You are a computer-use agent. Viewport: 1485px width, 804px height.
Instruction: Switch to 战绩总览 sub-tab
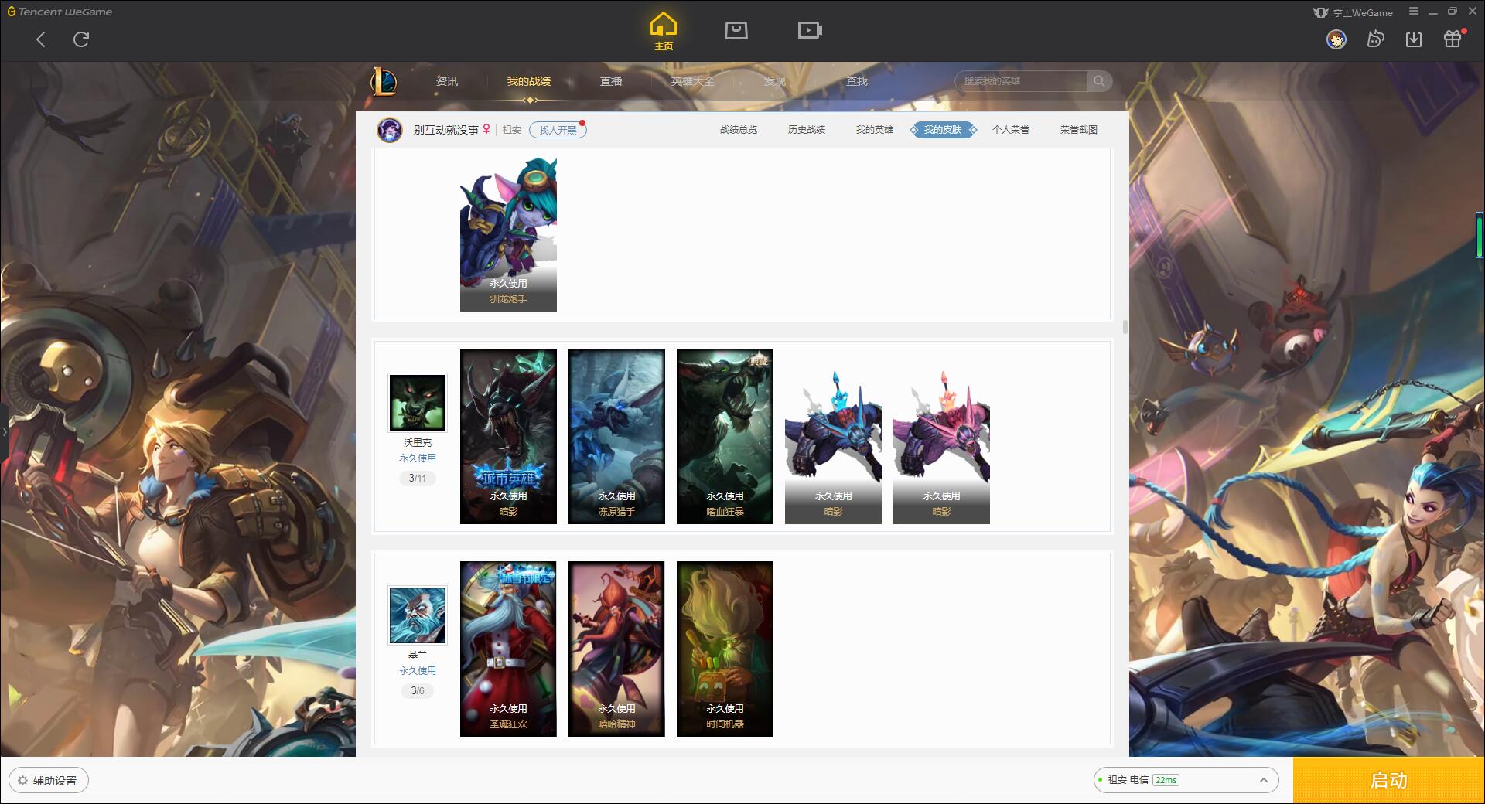click(739, 130)
